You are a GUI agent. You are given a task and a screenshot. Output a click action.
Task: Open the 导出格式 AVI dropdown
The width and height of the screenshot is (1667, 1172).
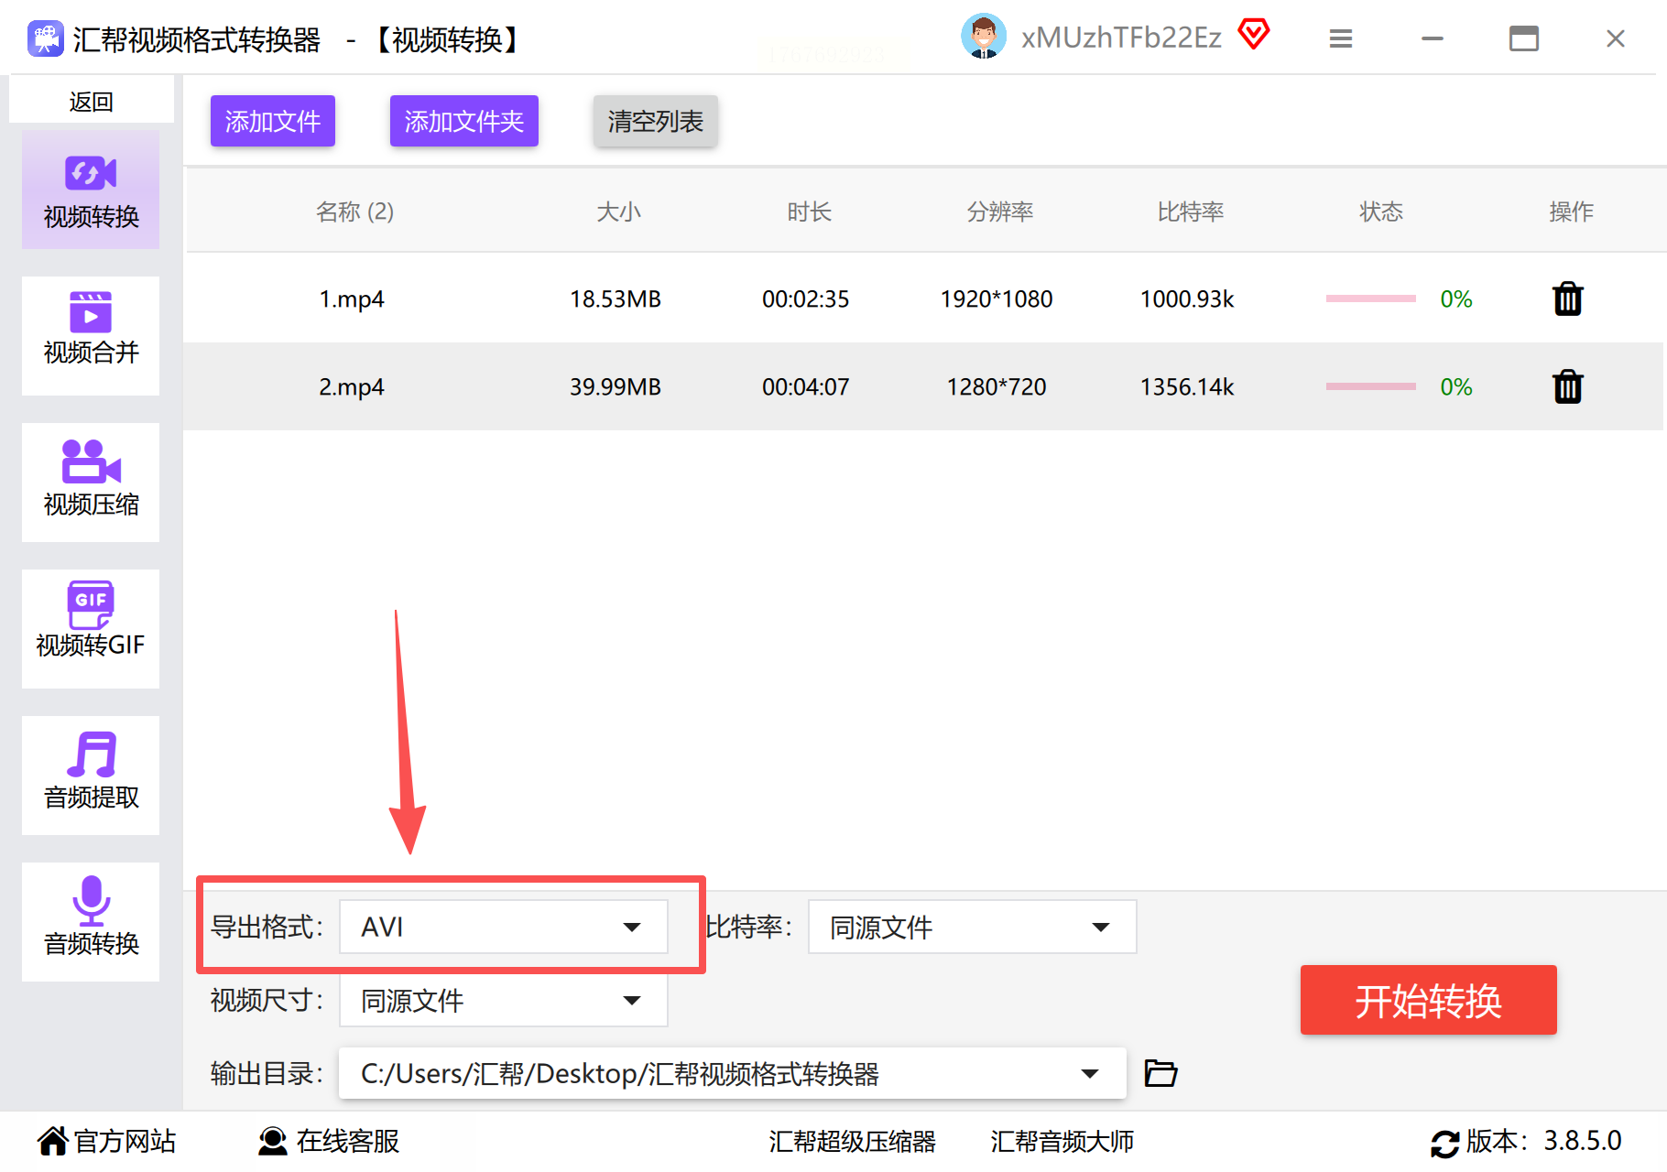pos(503,927)
